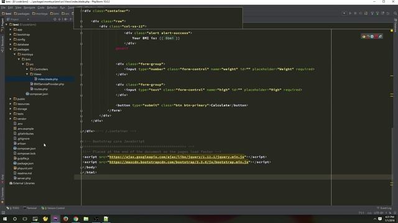Open the Edit menu
This screenshot has width=398, height=223.
[x=10, y=7]
